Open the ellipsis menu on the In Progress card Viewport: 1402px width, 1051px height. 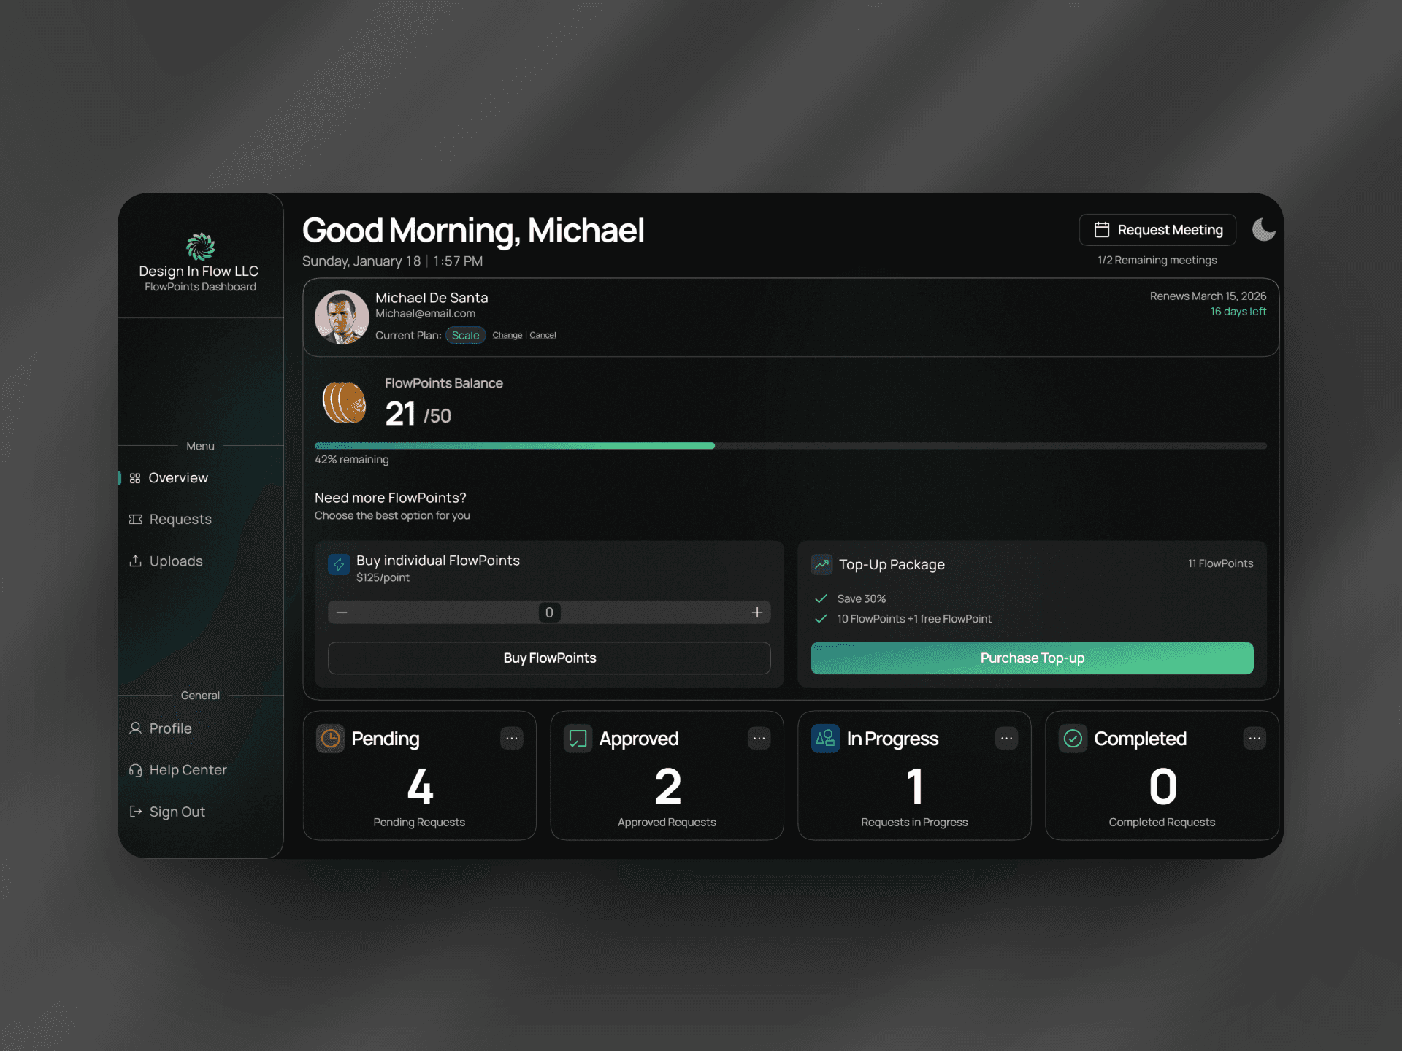1006,739
